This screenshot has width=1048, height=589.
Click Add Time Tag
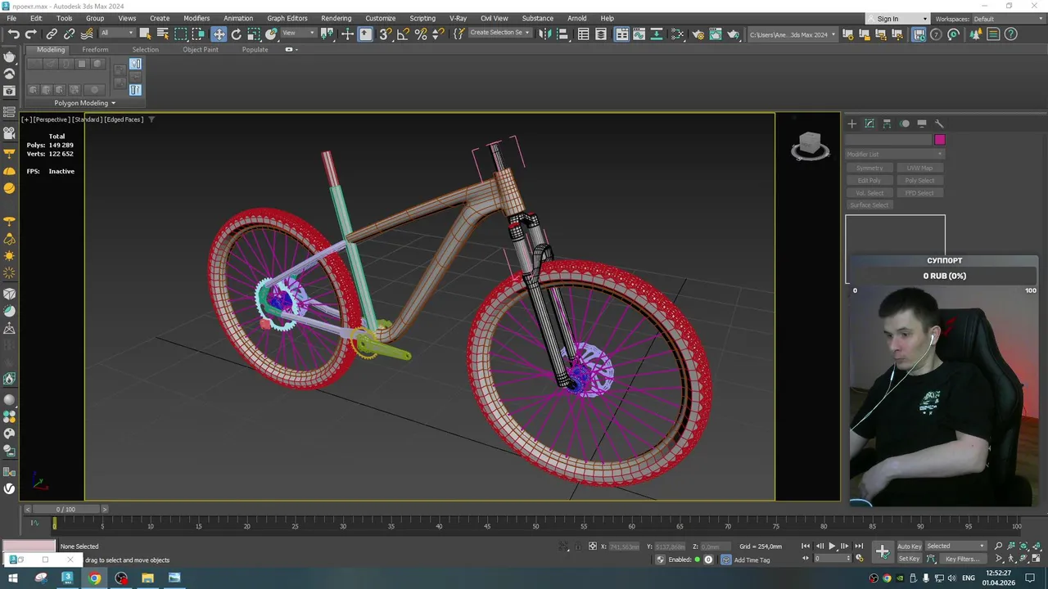[x=752, y=560]
